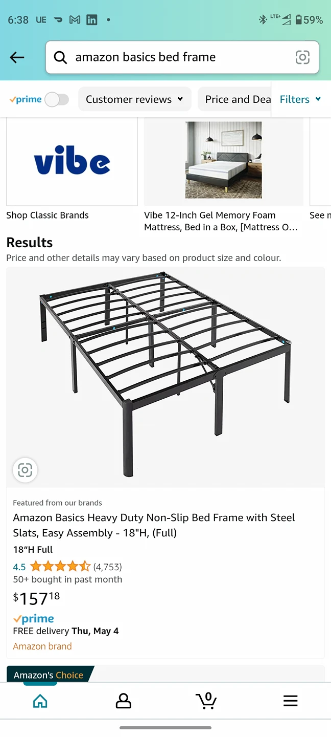Go to the Home tab icon
331x737 pixels.
[40, 701]
